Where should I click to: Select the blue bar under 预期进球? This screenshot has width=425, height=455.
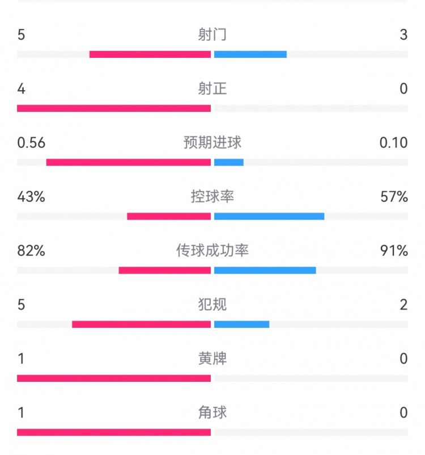point(229,162)
